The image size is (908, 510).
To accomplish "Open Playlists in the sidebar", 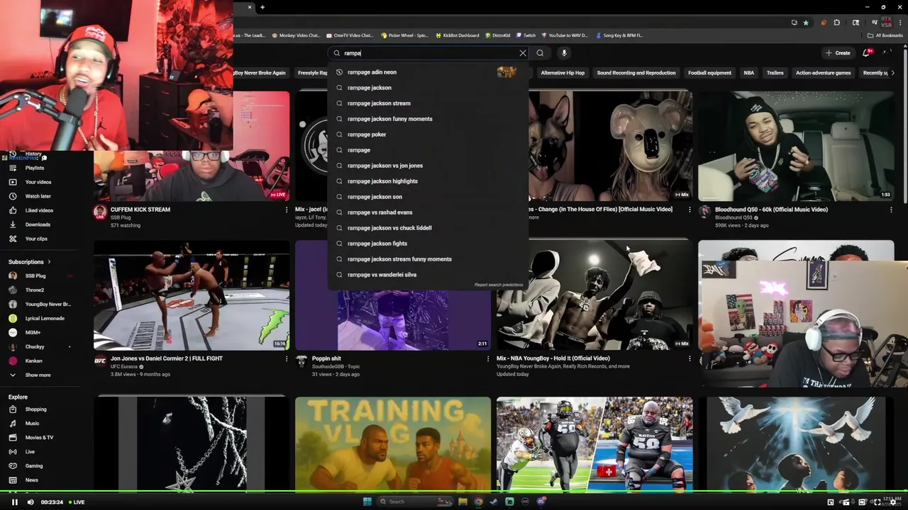I will click(35, 168).
